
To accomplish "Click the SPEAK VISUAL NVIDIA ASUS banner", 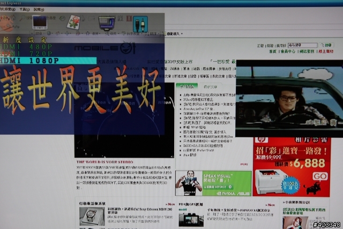I will (213, 183).
